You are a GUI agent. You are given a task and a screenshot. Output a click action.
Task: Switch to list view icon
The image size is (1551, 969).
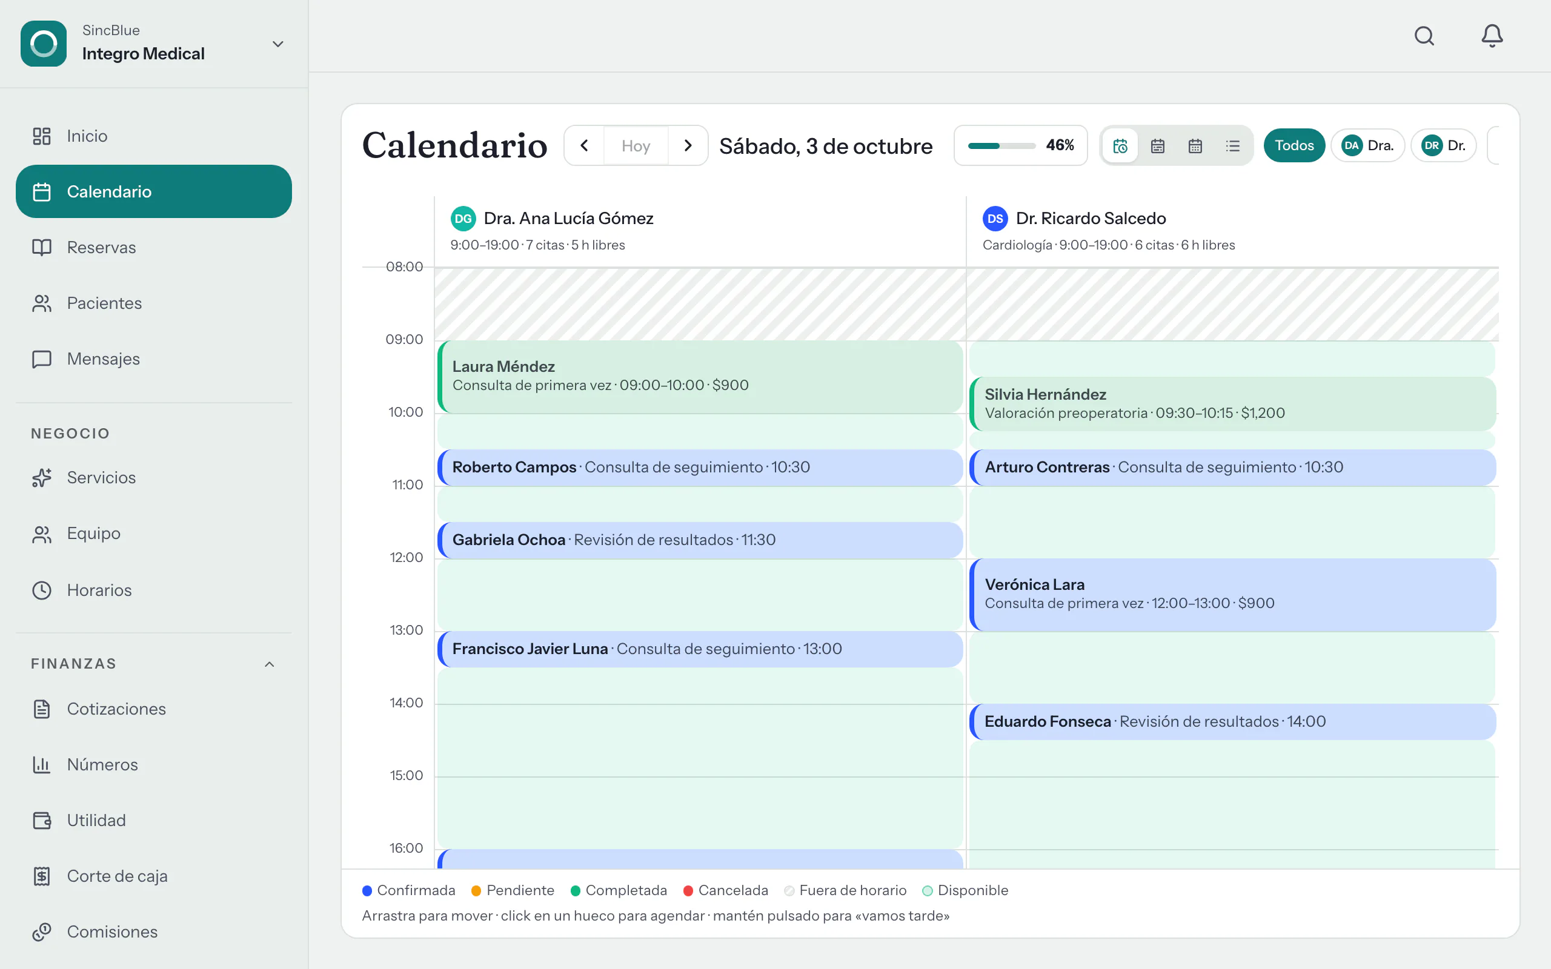(x=1232, y=146)
